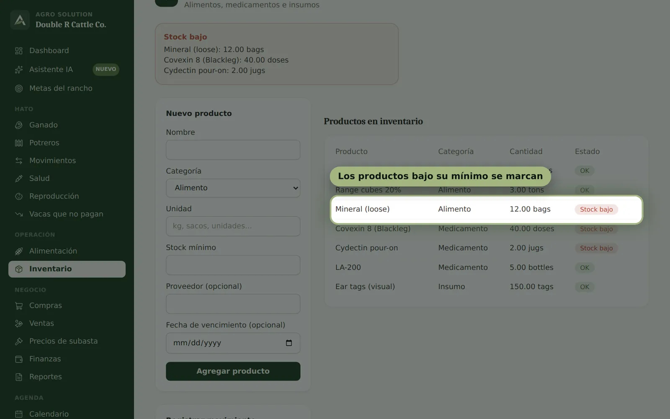Click the Vacas que no pagan trend icon
This screenshot has height=419, width=670.
[x=19, y=214]
